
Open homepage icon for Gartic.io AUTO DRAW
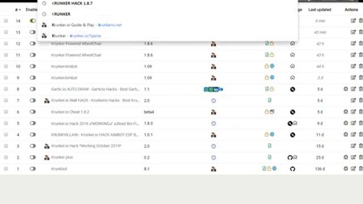pos(293,90)
